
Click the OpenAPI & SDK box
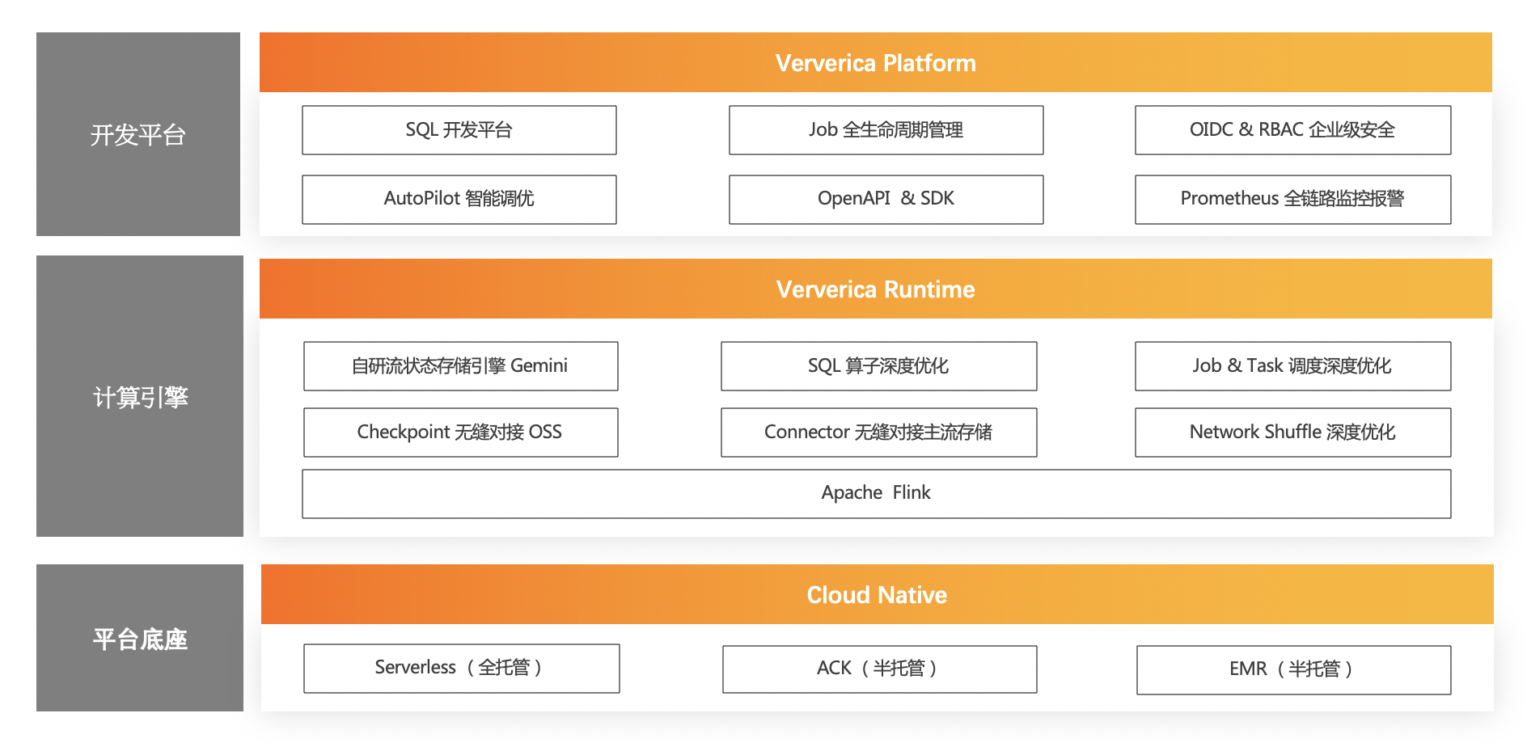coord(886,200)
